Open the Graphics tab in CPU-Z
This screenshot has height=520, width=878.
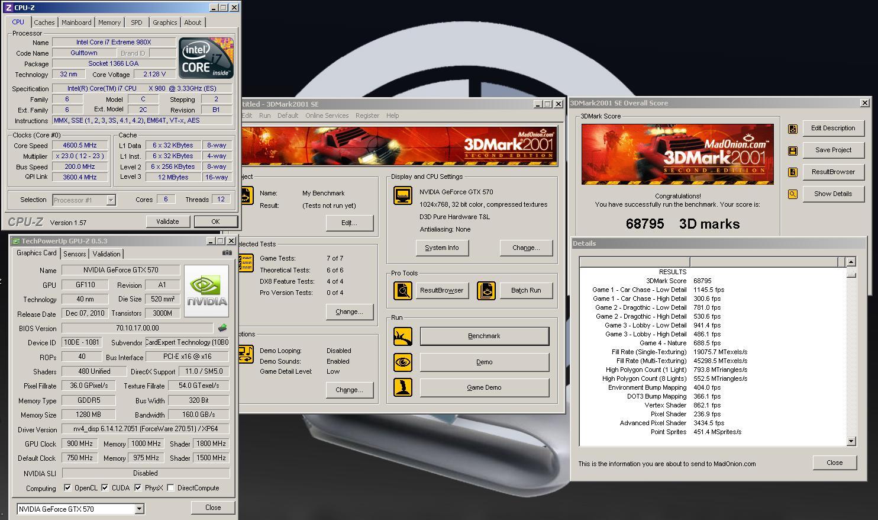(x=164, y=23)
